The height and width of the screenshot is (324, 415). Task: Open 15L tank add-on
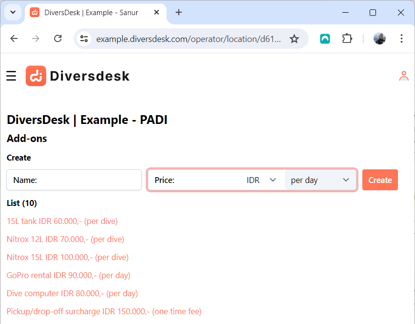tap(62, 221)
